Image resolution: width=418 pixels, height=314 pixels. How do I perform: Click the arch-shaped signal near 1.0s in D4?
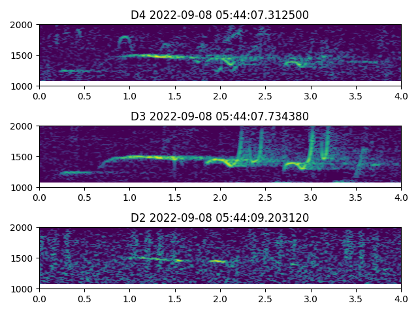click(x=125, y=40)
